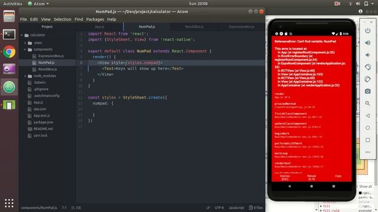Open ExpressionBox.js in tree
The image size is (378, 212).
click(x=51, y=56)
